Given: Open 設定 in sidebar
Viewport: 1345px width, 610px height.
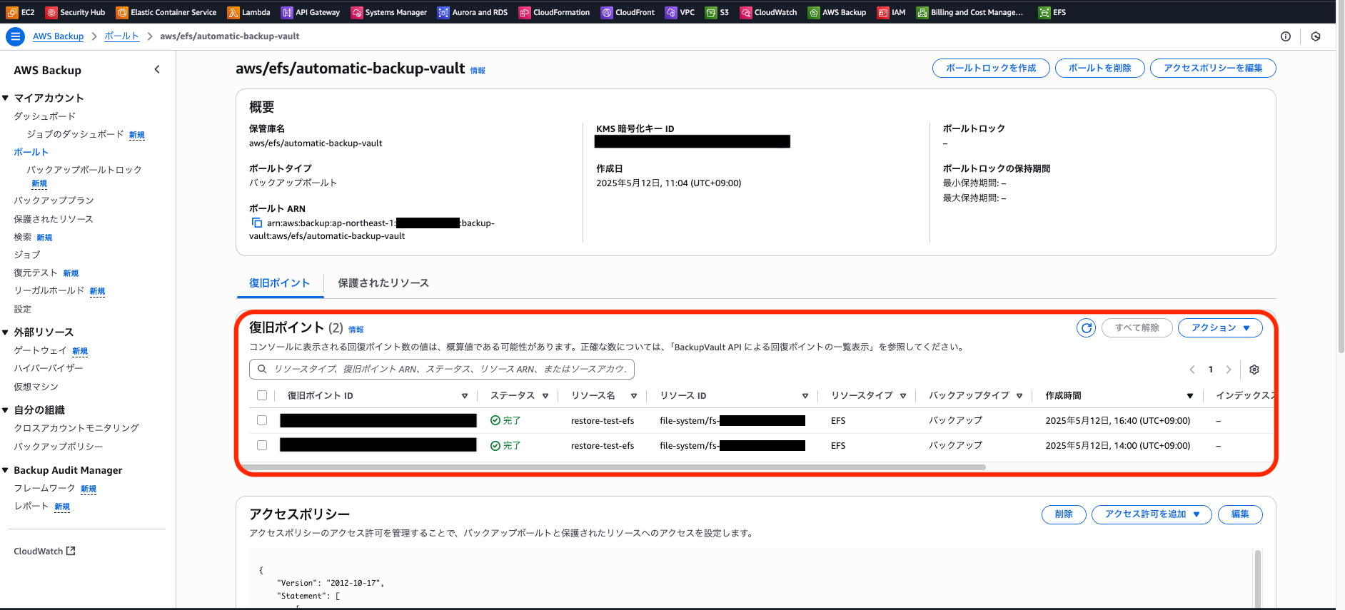Looking at the screenshot, I should (x=23, y=309).
